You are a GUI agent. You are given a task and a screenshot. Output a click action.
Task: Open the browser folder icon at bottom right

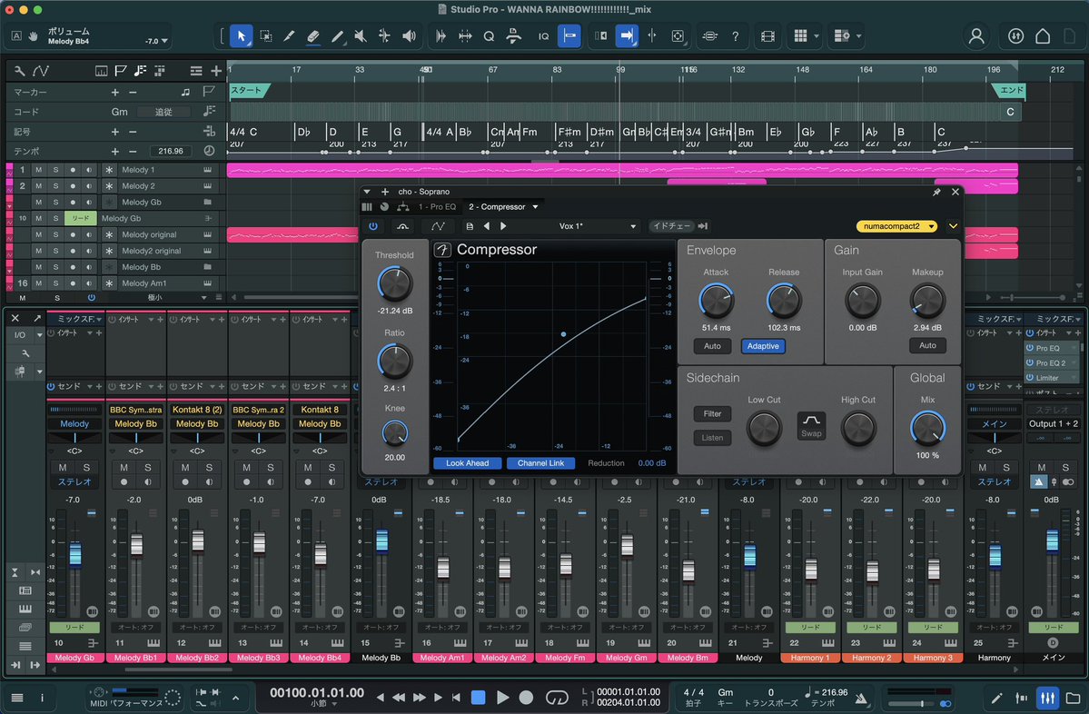pos(1073,698)
